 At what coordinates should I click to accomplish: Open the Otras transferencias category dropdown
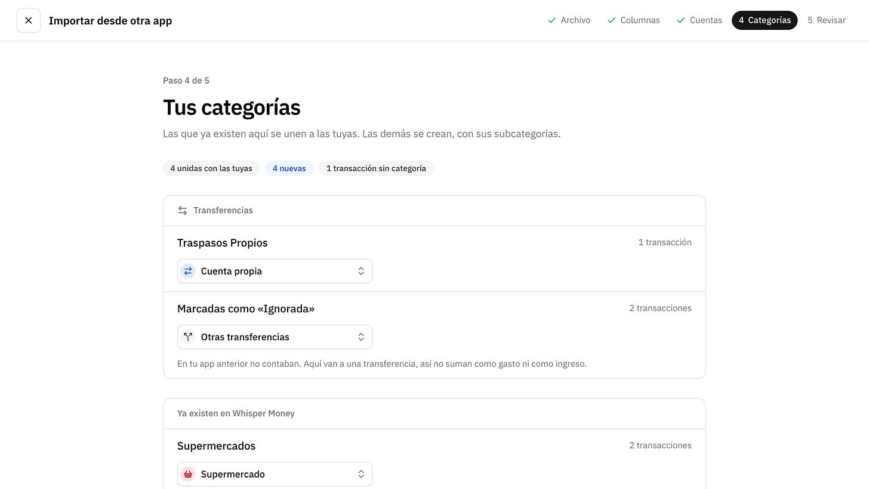coord(275,337)
